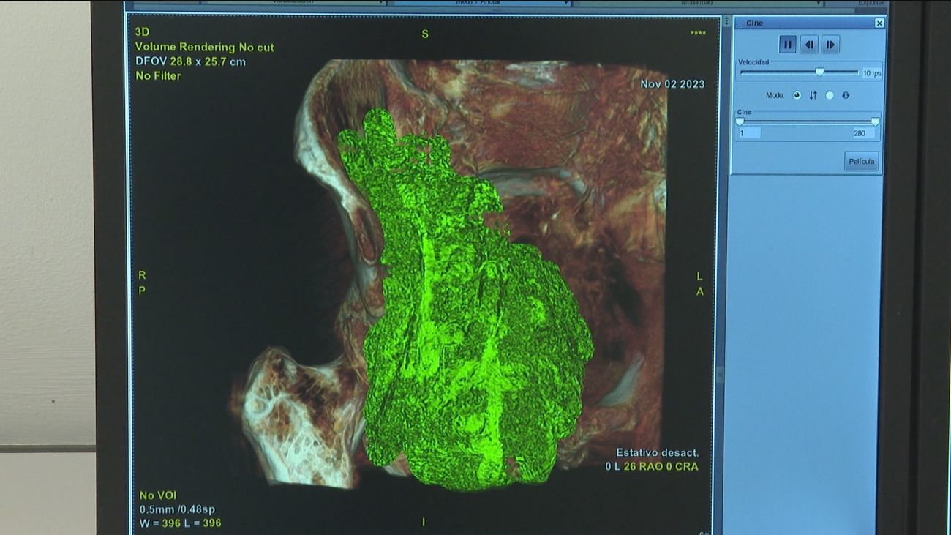Close the Cine panel with its X icon

(x=880, y=23)
